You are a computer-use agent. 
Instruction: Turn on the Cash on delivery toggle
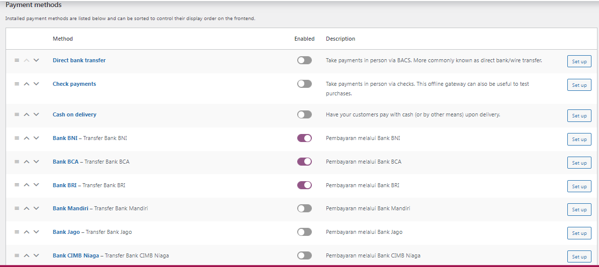point(304,114)
